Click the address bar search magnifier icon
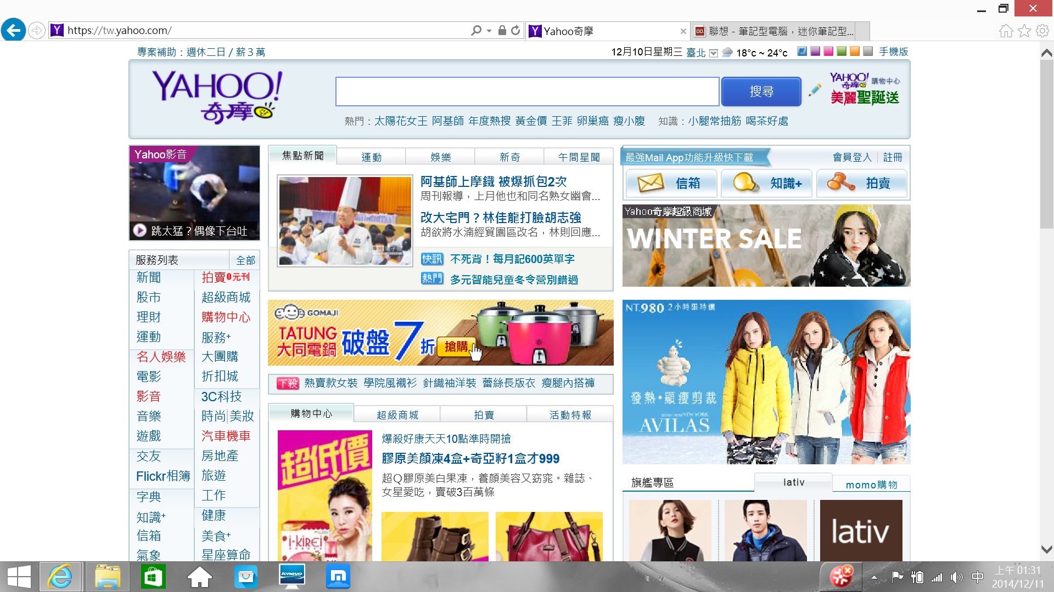Viewport: 1054px width, 592px height. pos(476,31)
